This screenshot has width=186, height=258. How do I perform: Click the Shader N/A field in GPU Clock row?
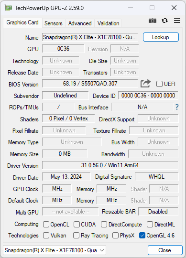point(164,189)
